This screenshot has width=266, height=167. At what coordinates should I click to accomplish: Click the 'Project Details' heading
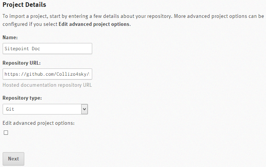click(24, 5)
